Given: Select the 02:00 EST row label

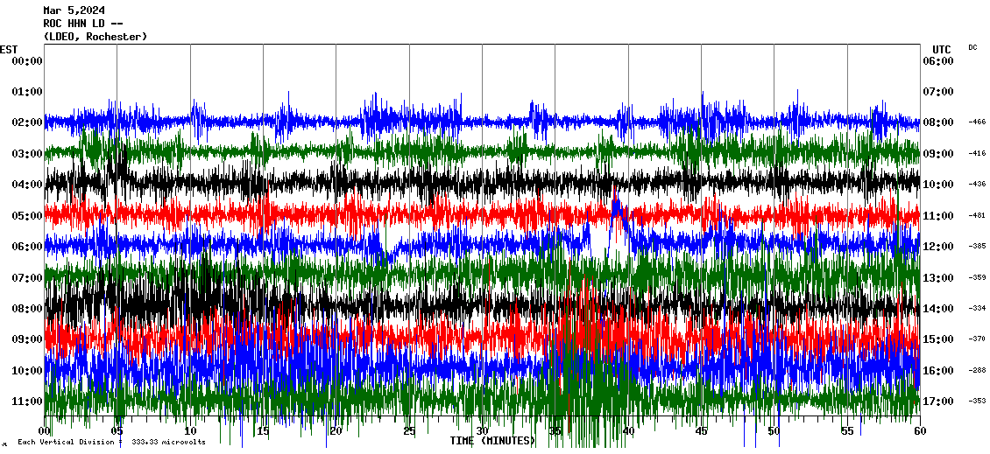Looking at the screenshot, I should click(27, 122).
